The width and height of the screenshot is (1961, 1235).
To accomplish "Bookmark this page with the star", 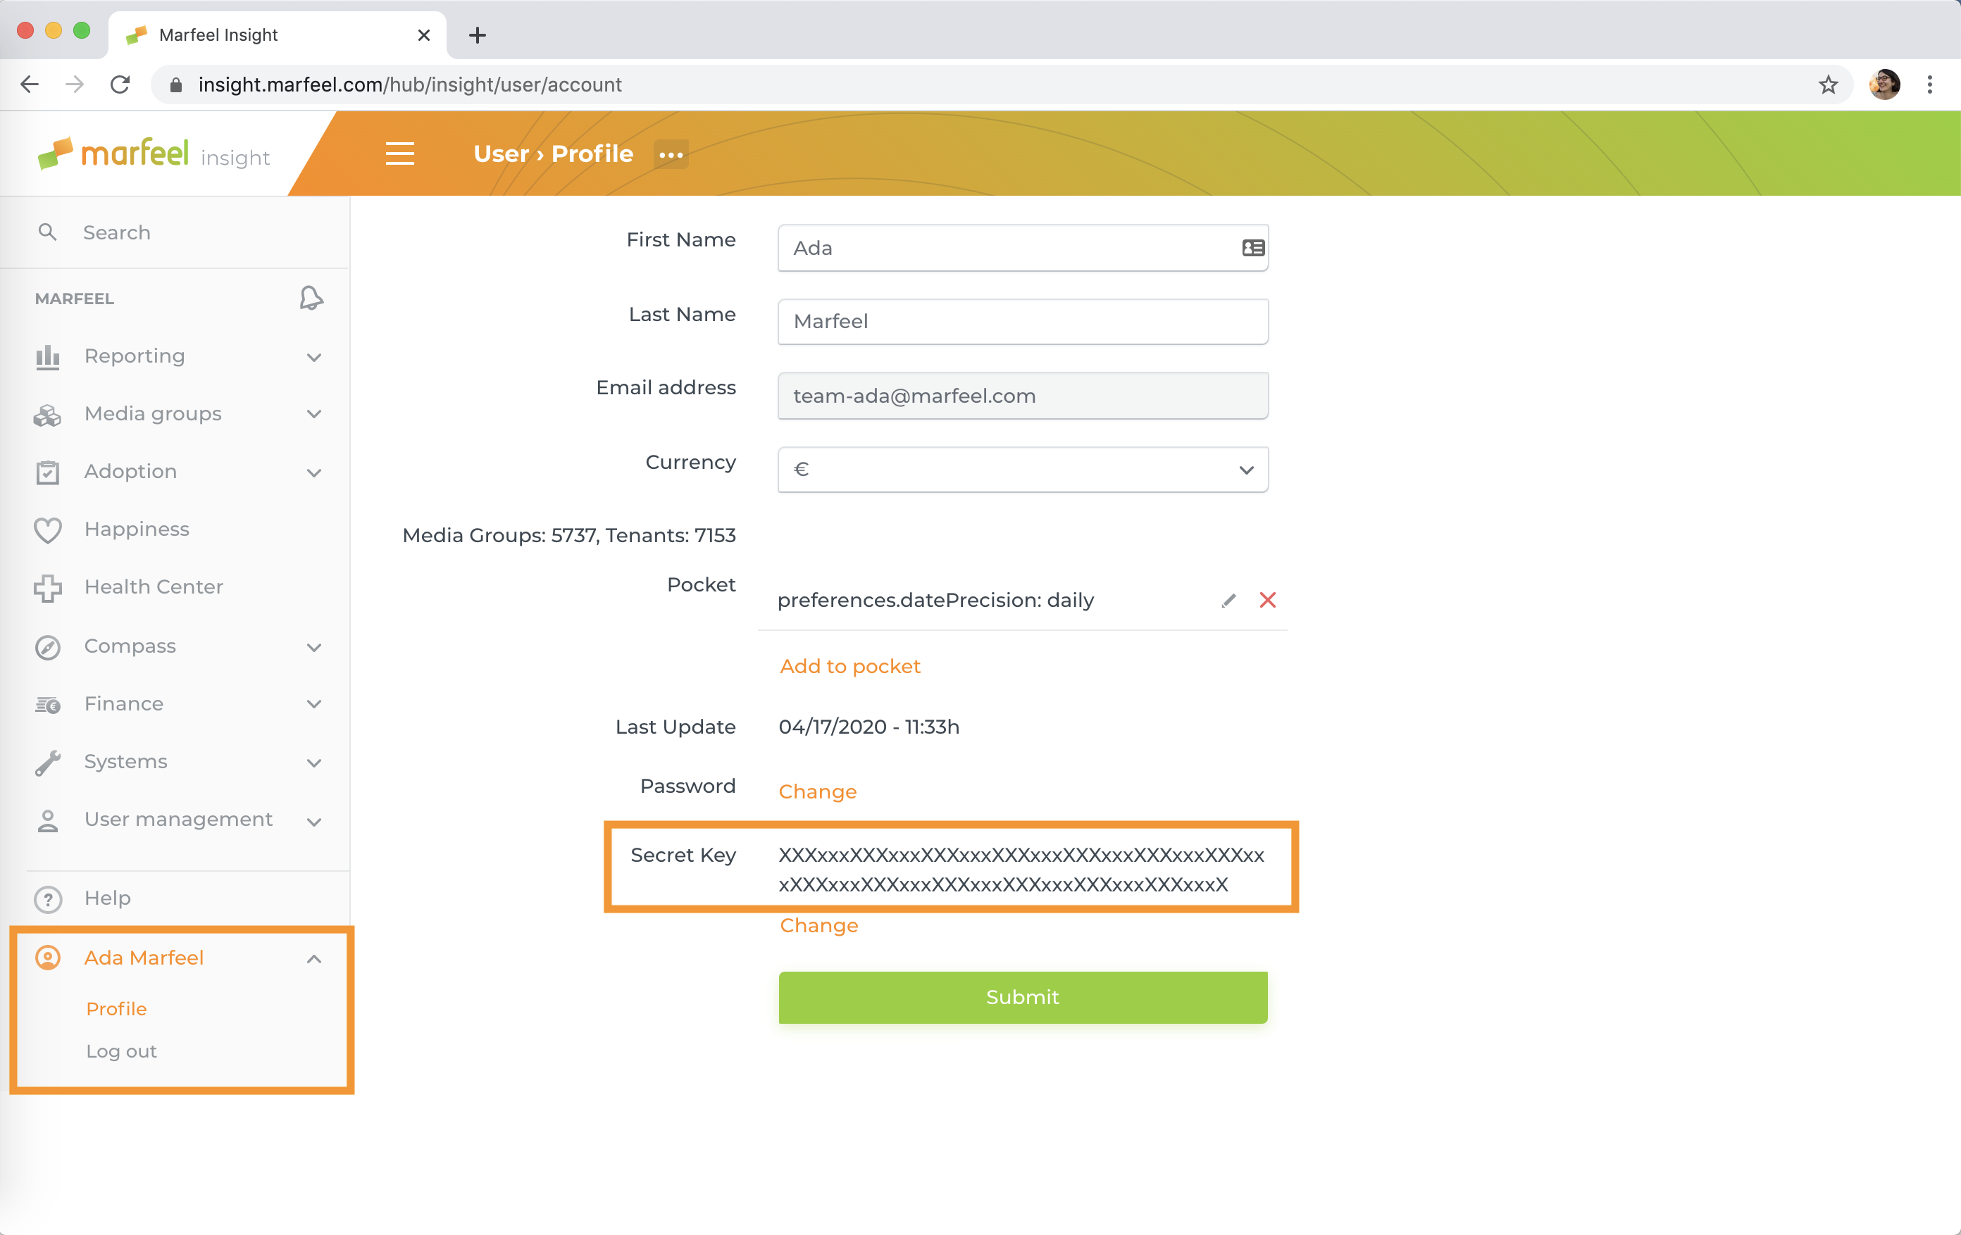I will click(x=1829, y=84).
